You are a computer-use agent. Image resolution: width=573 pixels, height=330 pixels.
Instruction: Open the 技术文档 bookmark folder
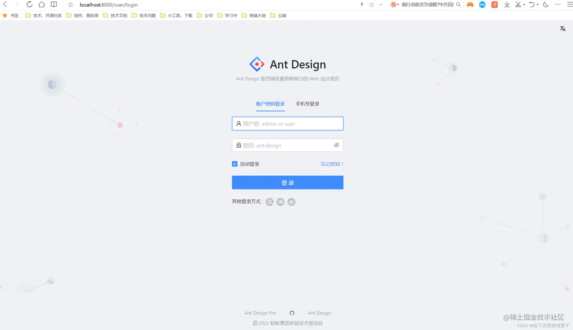[115, 16]
